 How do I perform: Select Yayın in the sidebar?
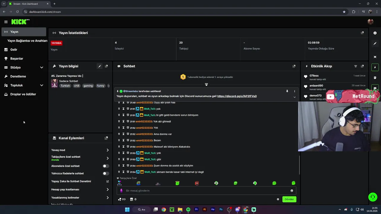(x=24, y=32)
